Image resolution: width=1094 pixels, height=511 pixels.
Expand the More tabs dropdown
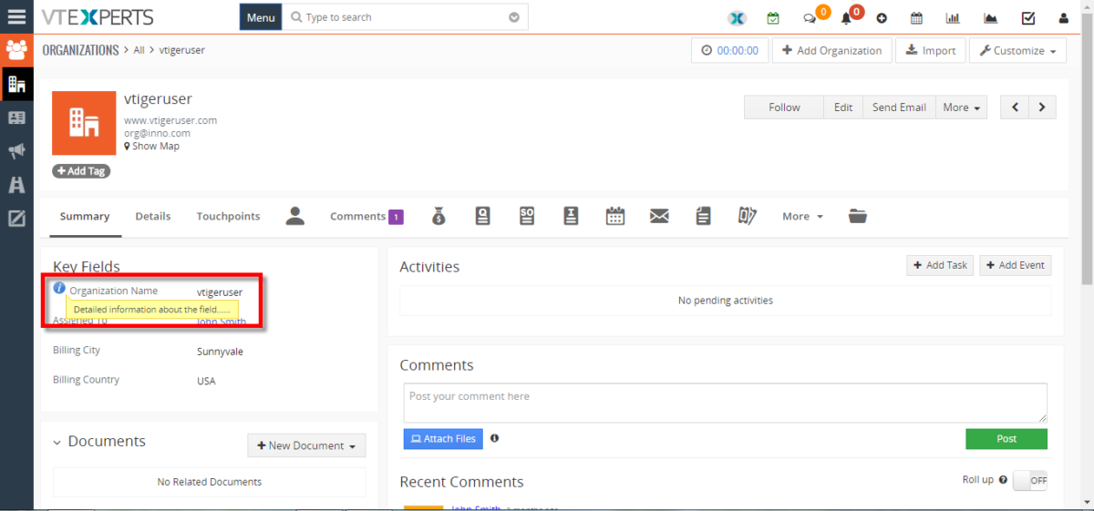point(802,216)
